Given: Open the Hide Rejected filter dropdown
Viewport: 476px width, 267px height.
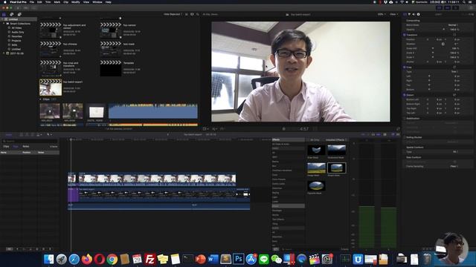Looking at the screenshot, I should (x=173, y=14).
